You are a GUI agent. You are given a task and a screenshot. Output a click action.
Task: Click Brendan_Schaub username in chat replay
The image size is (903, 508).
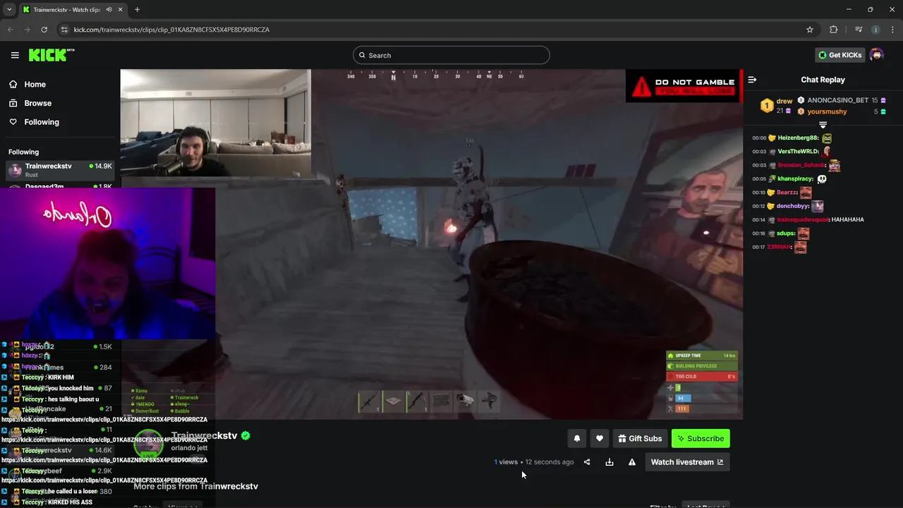tap(801, 165)
